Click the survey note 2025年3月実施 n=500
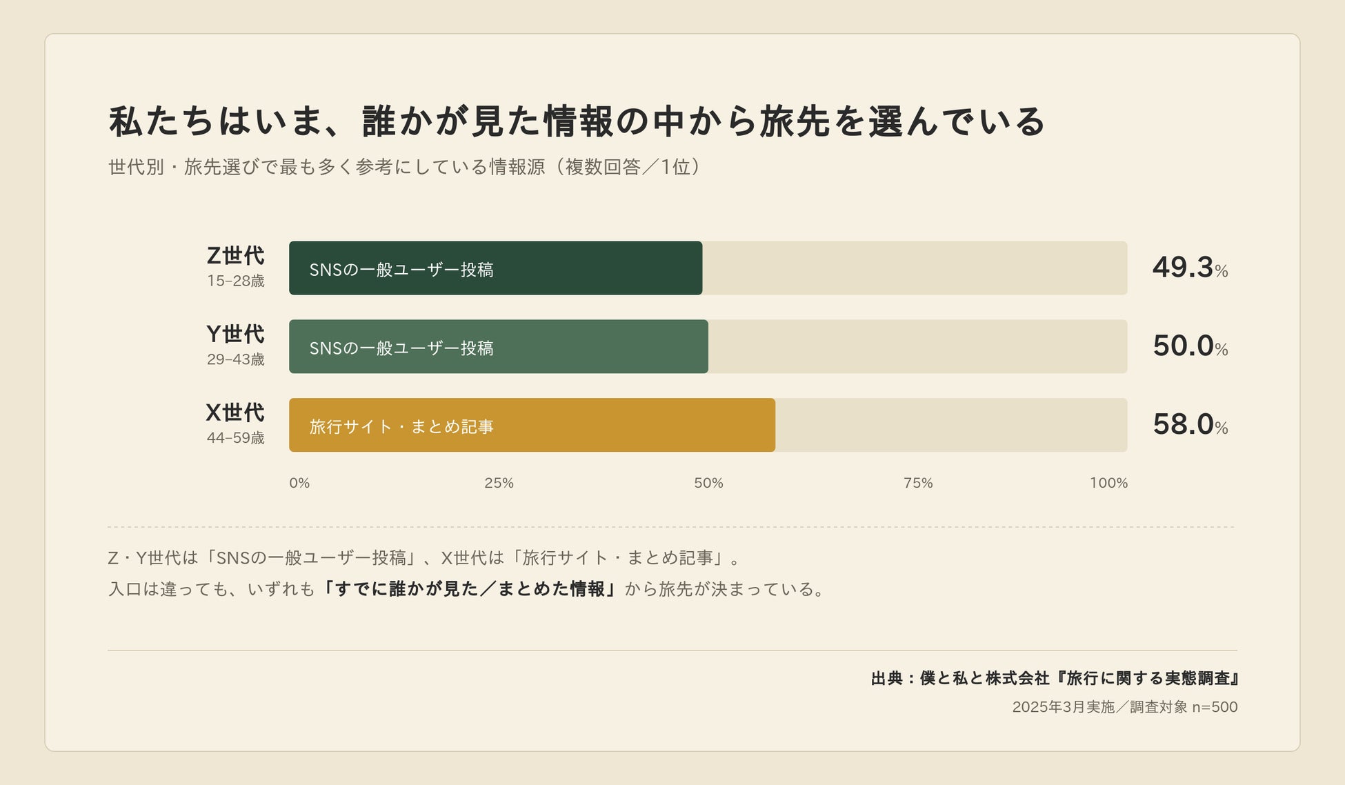1345x785 pixels. [x=1124, y=707]
